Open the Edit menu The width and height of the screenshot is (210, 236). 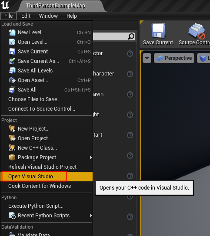(x=26, y=16)
